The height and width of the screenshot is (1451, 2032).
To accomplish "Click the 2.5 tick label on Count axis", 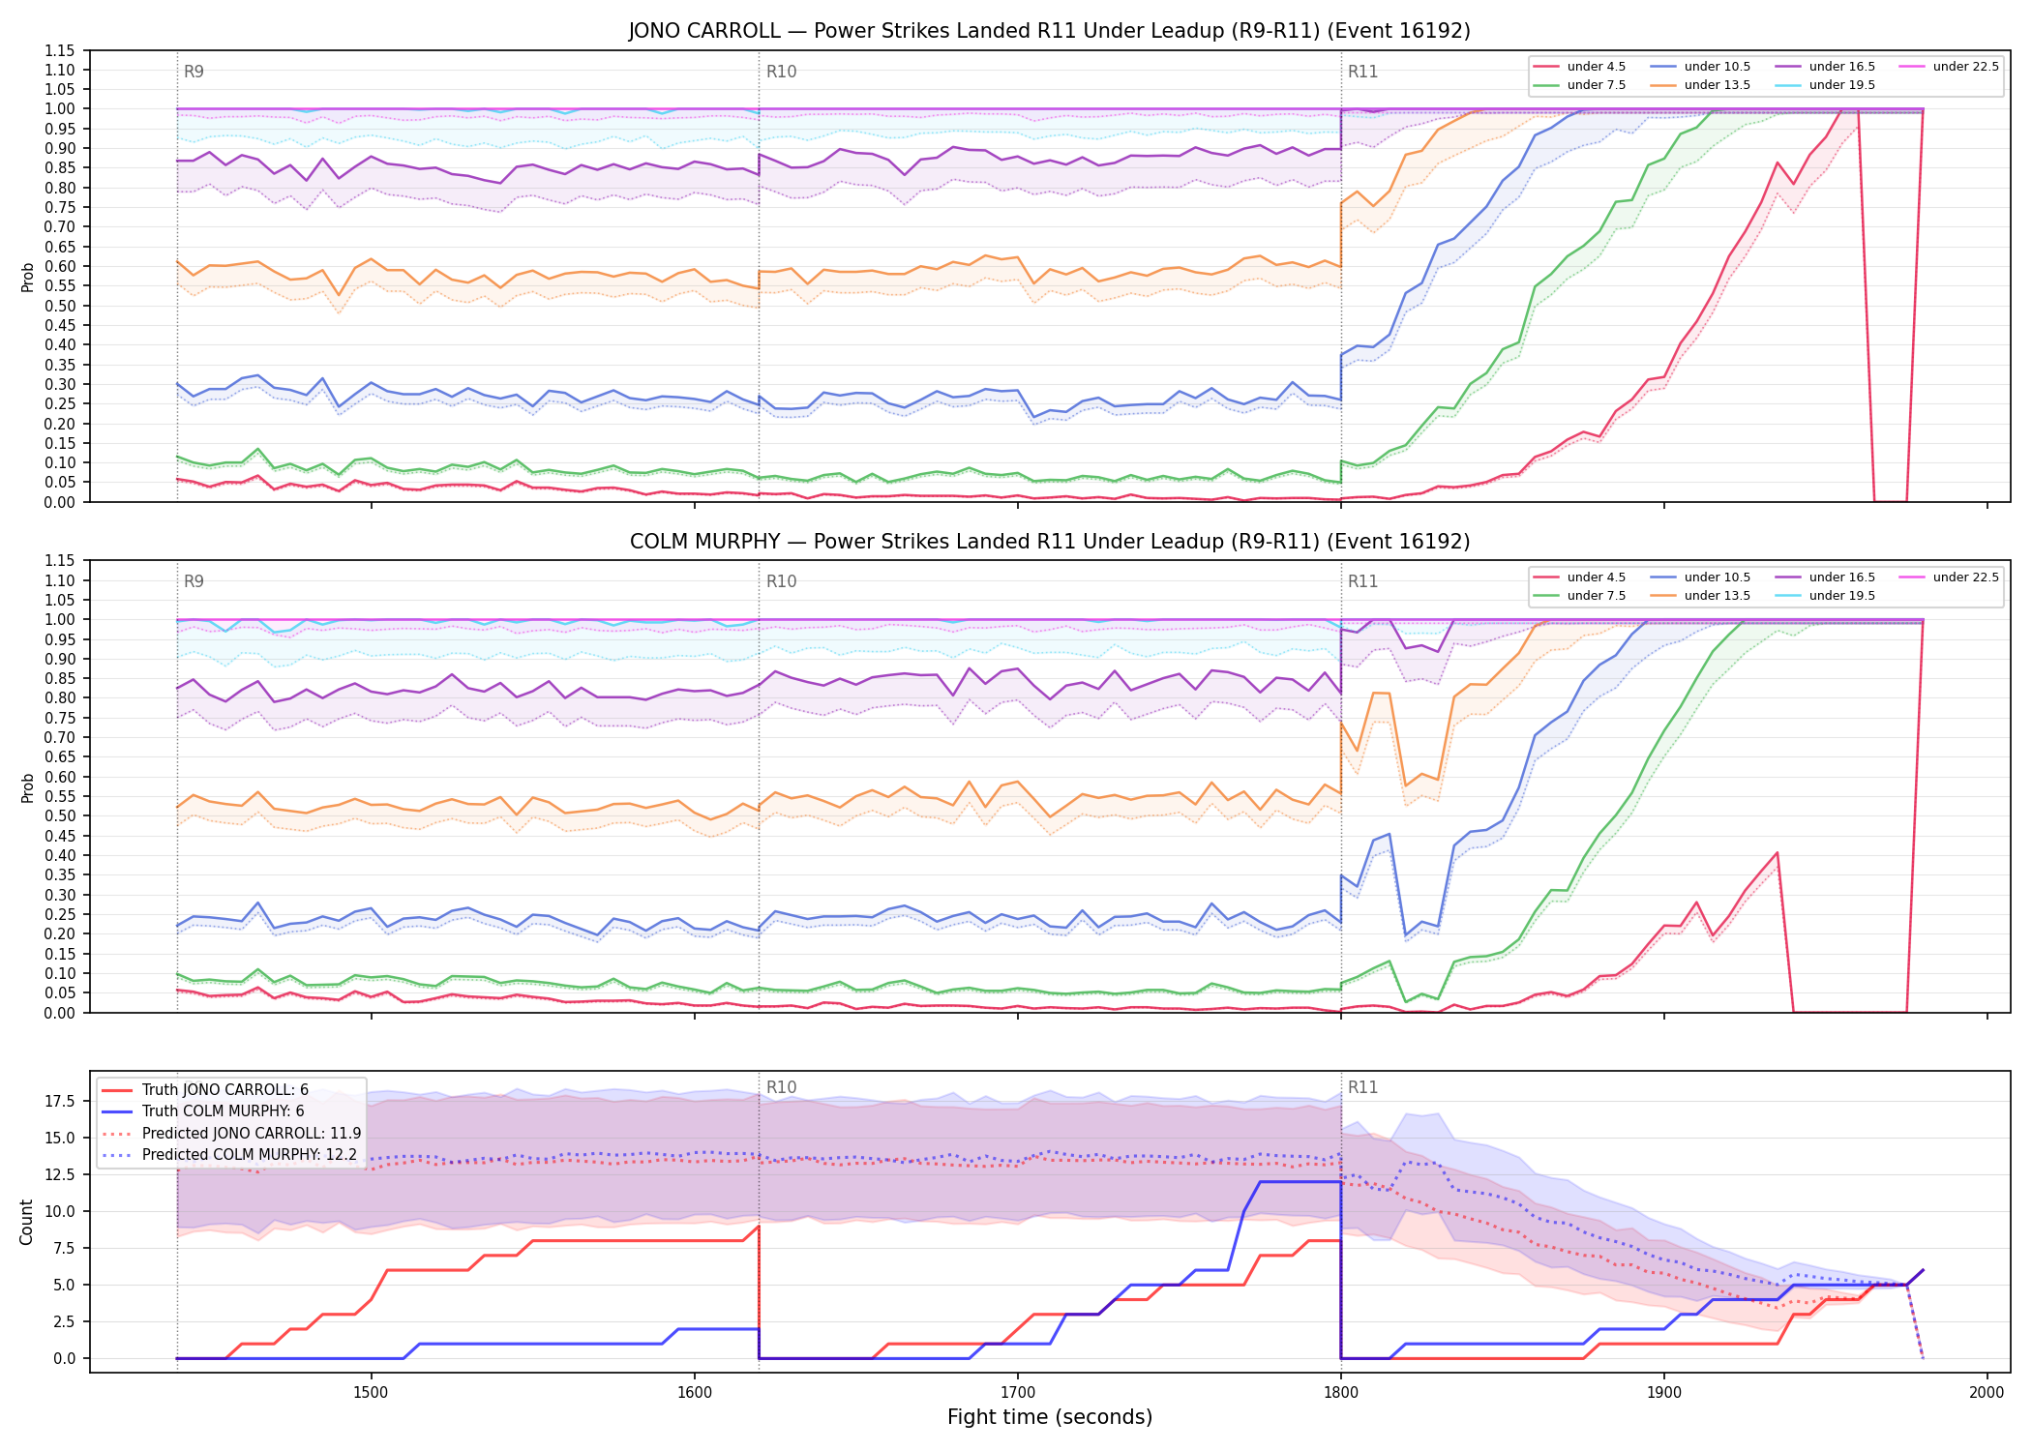I will (64, 1321).
